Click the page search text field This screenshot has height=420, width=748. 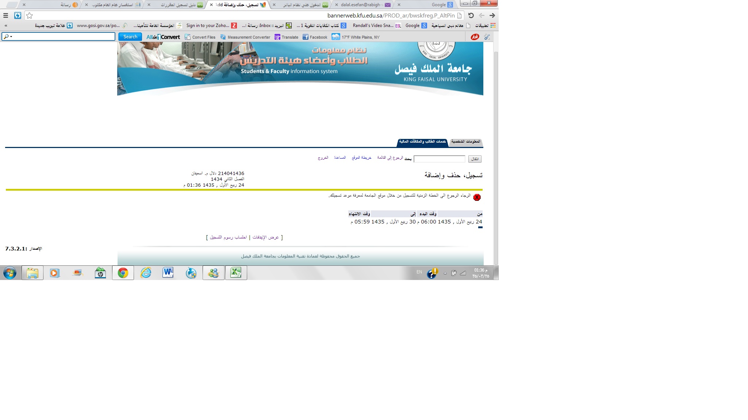click(x=440, y=159)
